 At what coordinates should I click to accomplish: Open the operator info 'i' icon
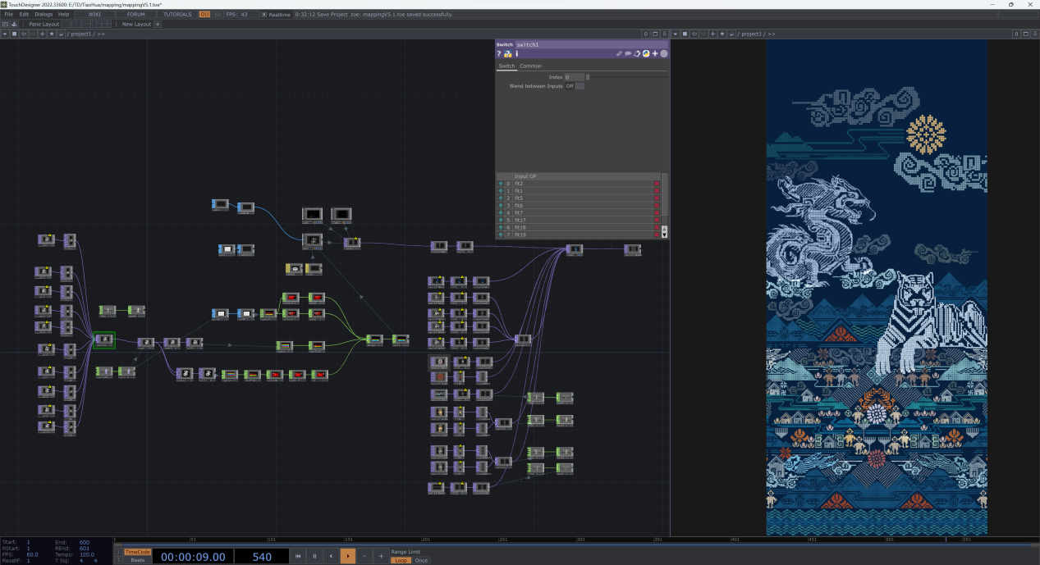click(516, 54)
